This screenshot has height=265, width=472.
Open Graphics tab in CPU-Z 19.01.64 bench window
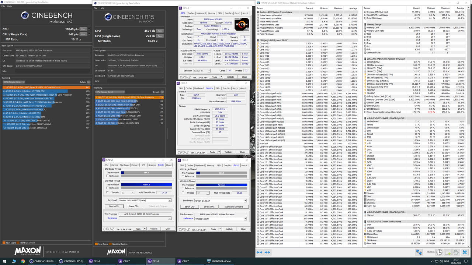(152, 165)
